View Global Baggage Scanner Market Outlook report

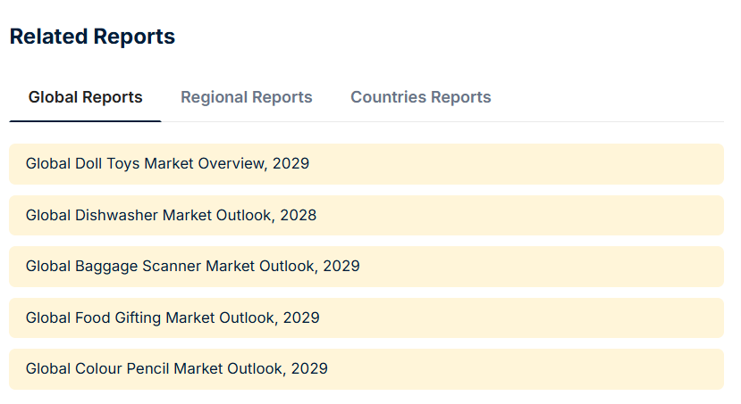point(193,267)
